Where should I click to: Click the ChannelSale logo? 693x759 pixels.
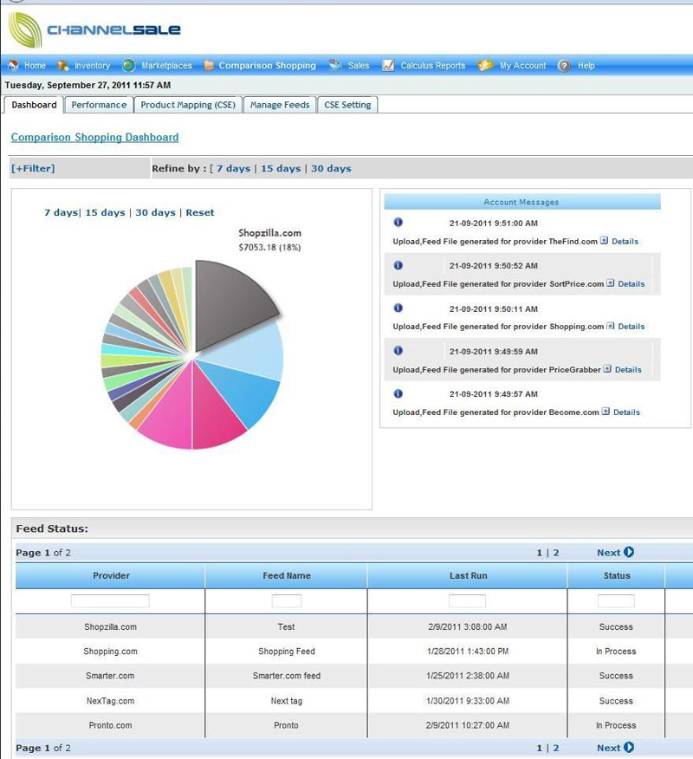tap(95, 28)
